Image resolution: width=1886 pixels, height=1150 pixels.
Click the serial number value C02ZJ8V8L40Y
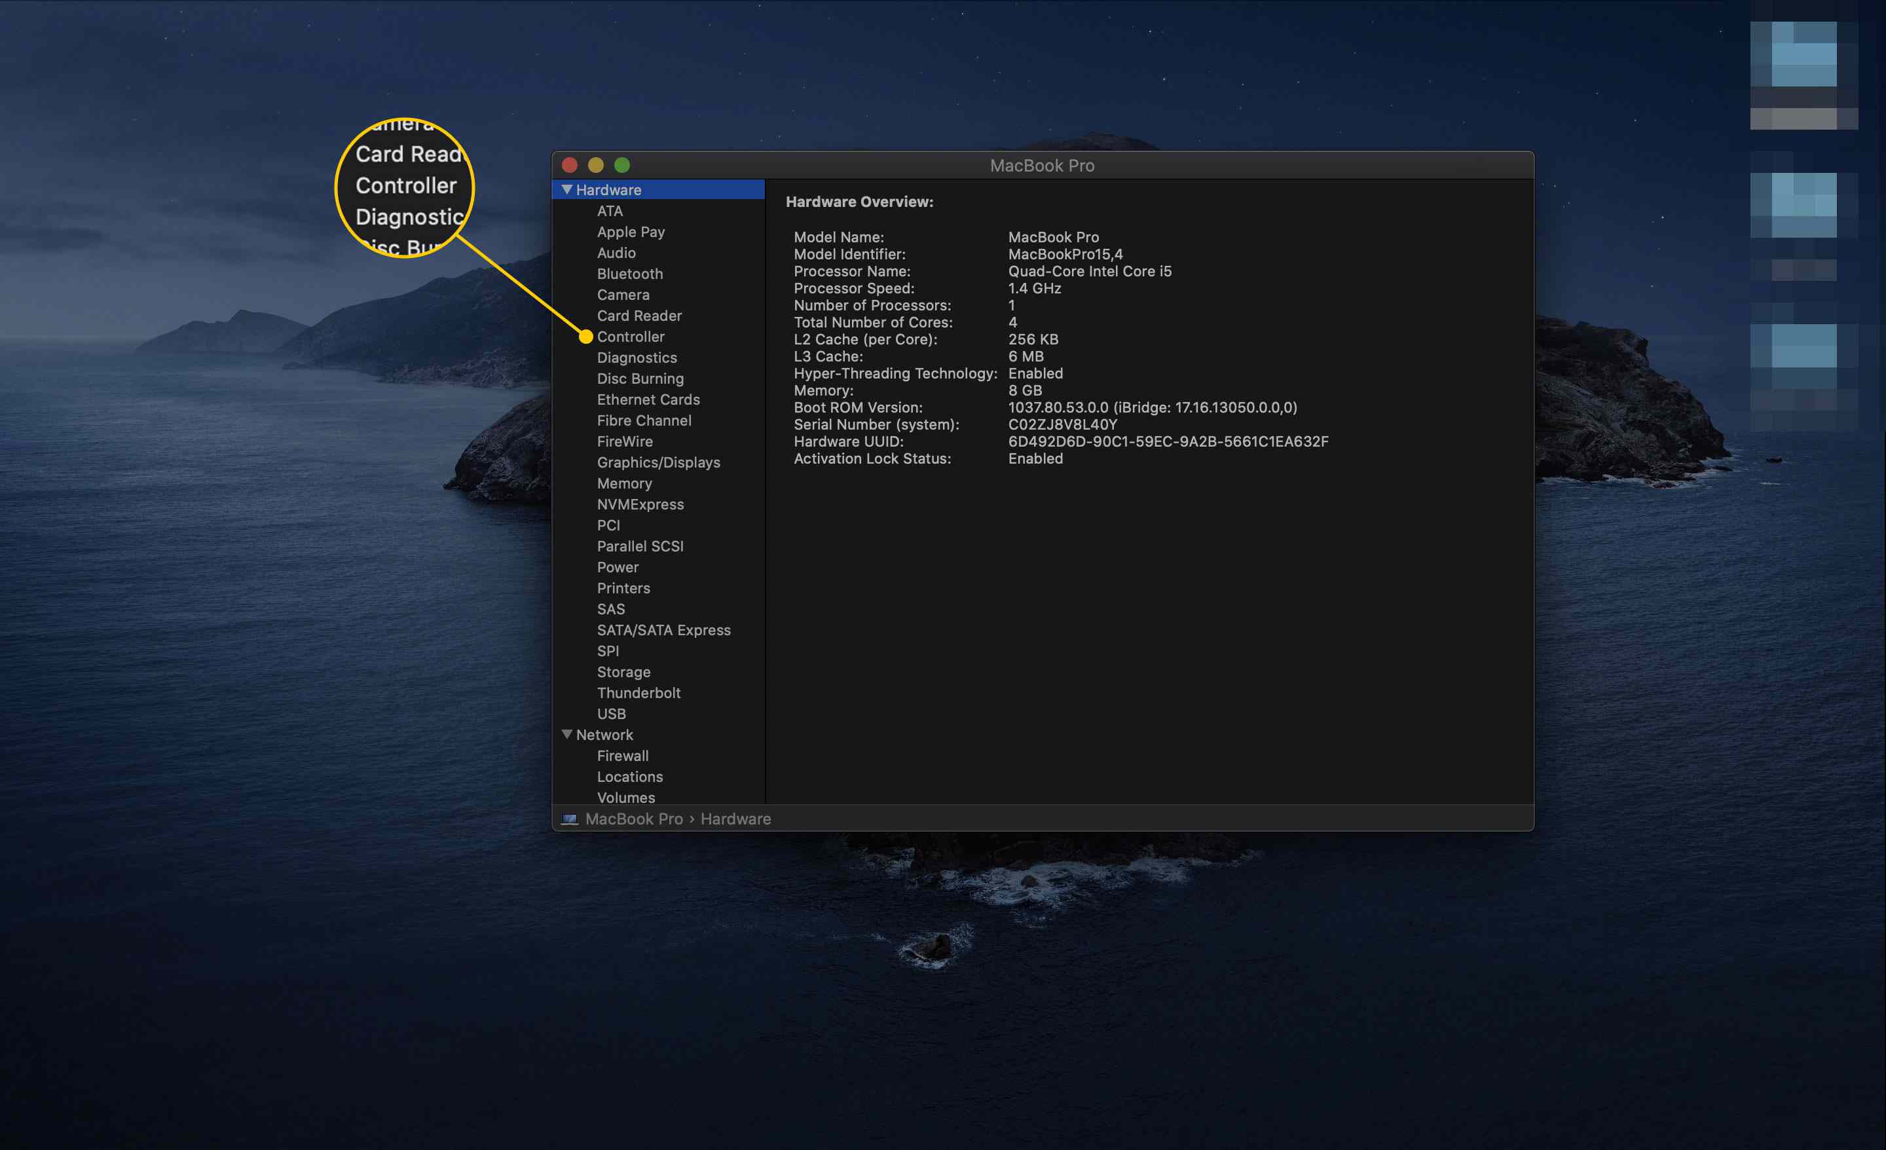[x=1062, y=424]
